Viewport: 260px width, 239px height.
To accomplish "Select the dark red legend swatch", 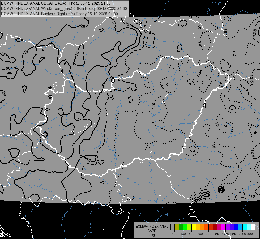I will click(x=215, y=227).
